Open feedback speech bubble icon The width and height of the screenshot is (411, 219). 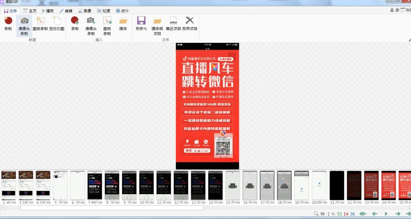coord(397,10)
